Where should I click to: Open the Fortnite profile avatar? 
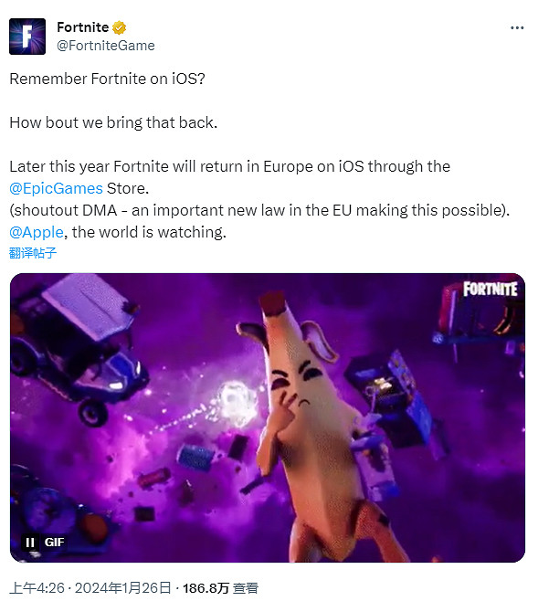pyautogui.click(x=27, y=37)
